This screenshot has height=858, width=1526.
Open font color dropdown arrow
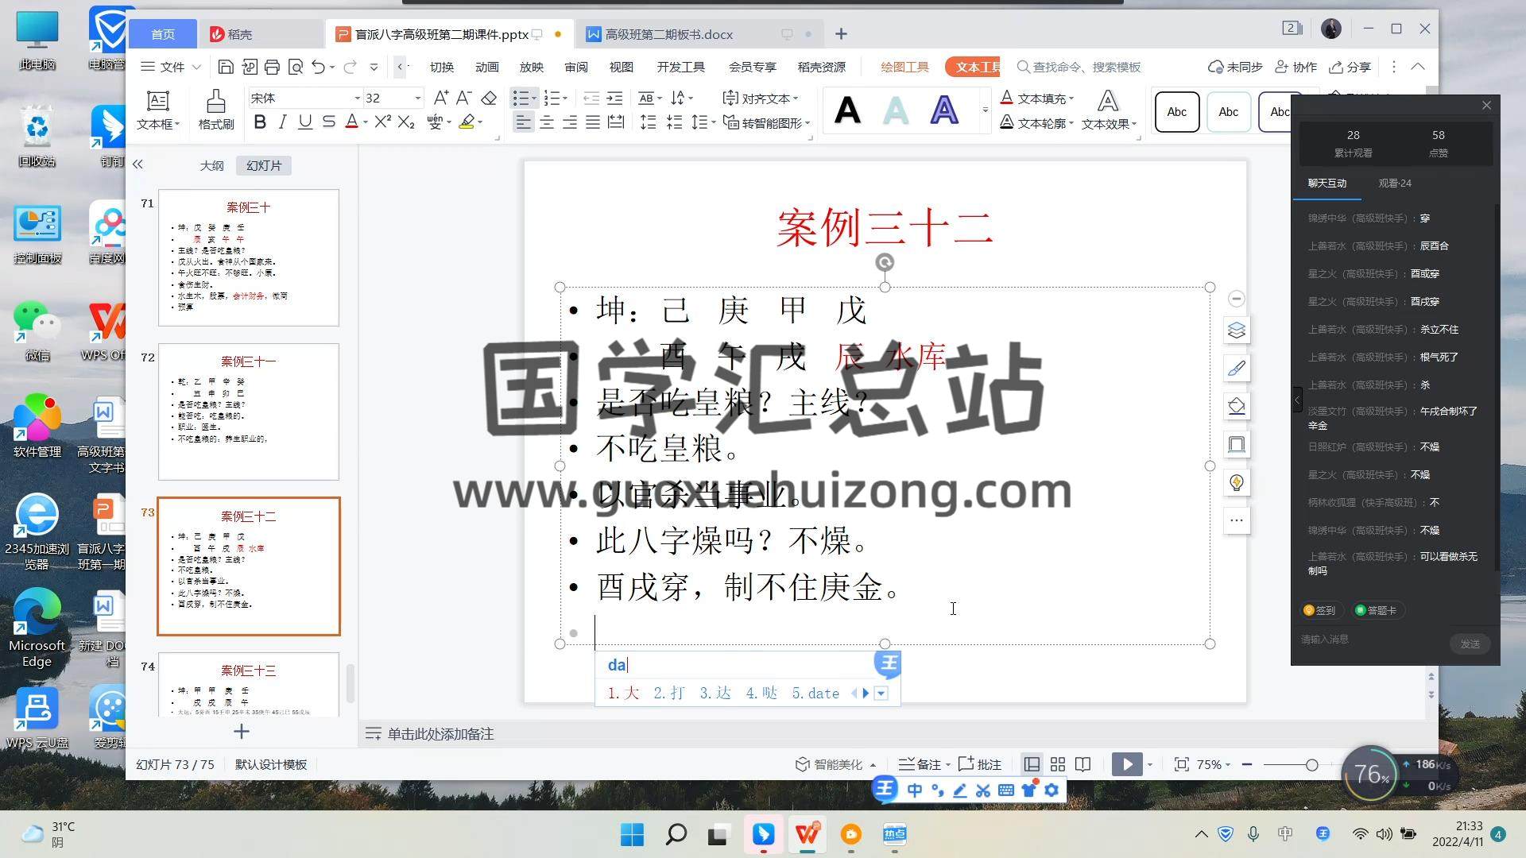(365, 122)
